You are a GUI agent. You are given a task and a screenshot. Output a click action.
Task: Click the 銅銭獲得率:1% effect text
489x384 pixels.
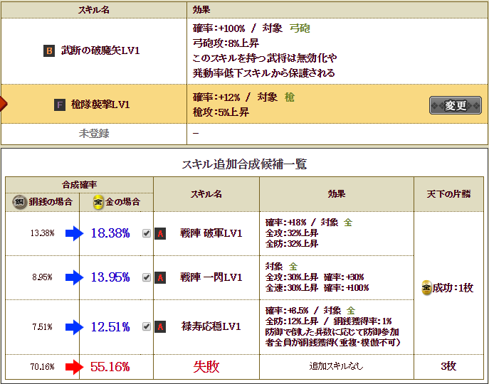click(362, 321)
